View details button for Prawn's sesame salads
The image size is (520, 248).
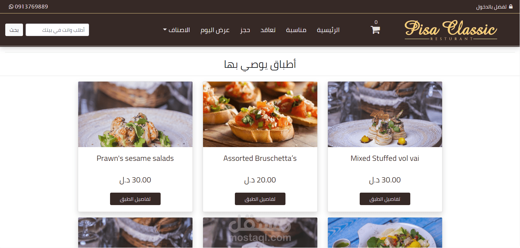pos(135,199)
